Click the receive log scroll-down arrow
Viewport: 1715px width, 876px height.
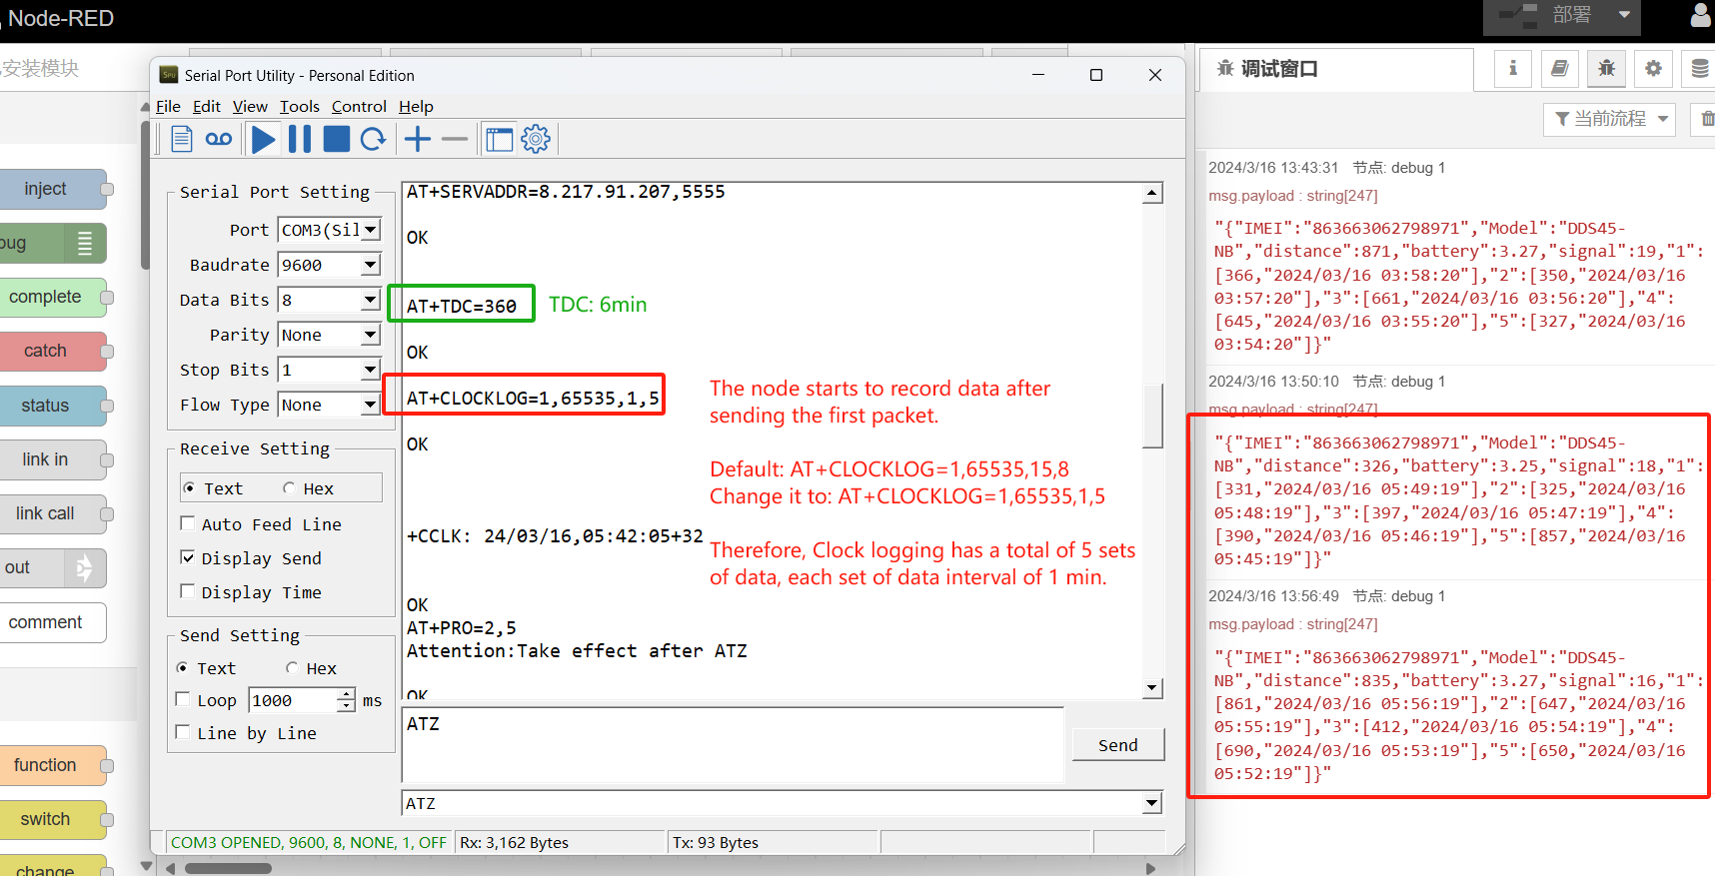pos(1152,688)
